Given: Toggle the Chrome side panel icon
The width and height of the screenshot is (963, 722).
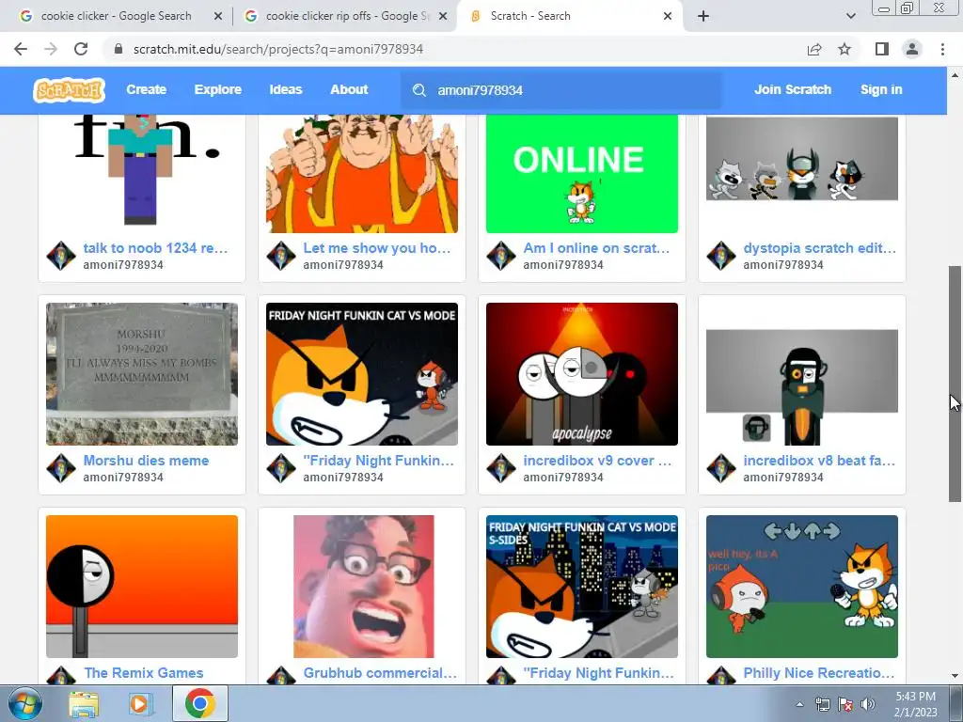Looking at the screenshot, I should (882, 49).
